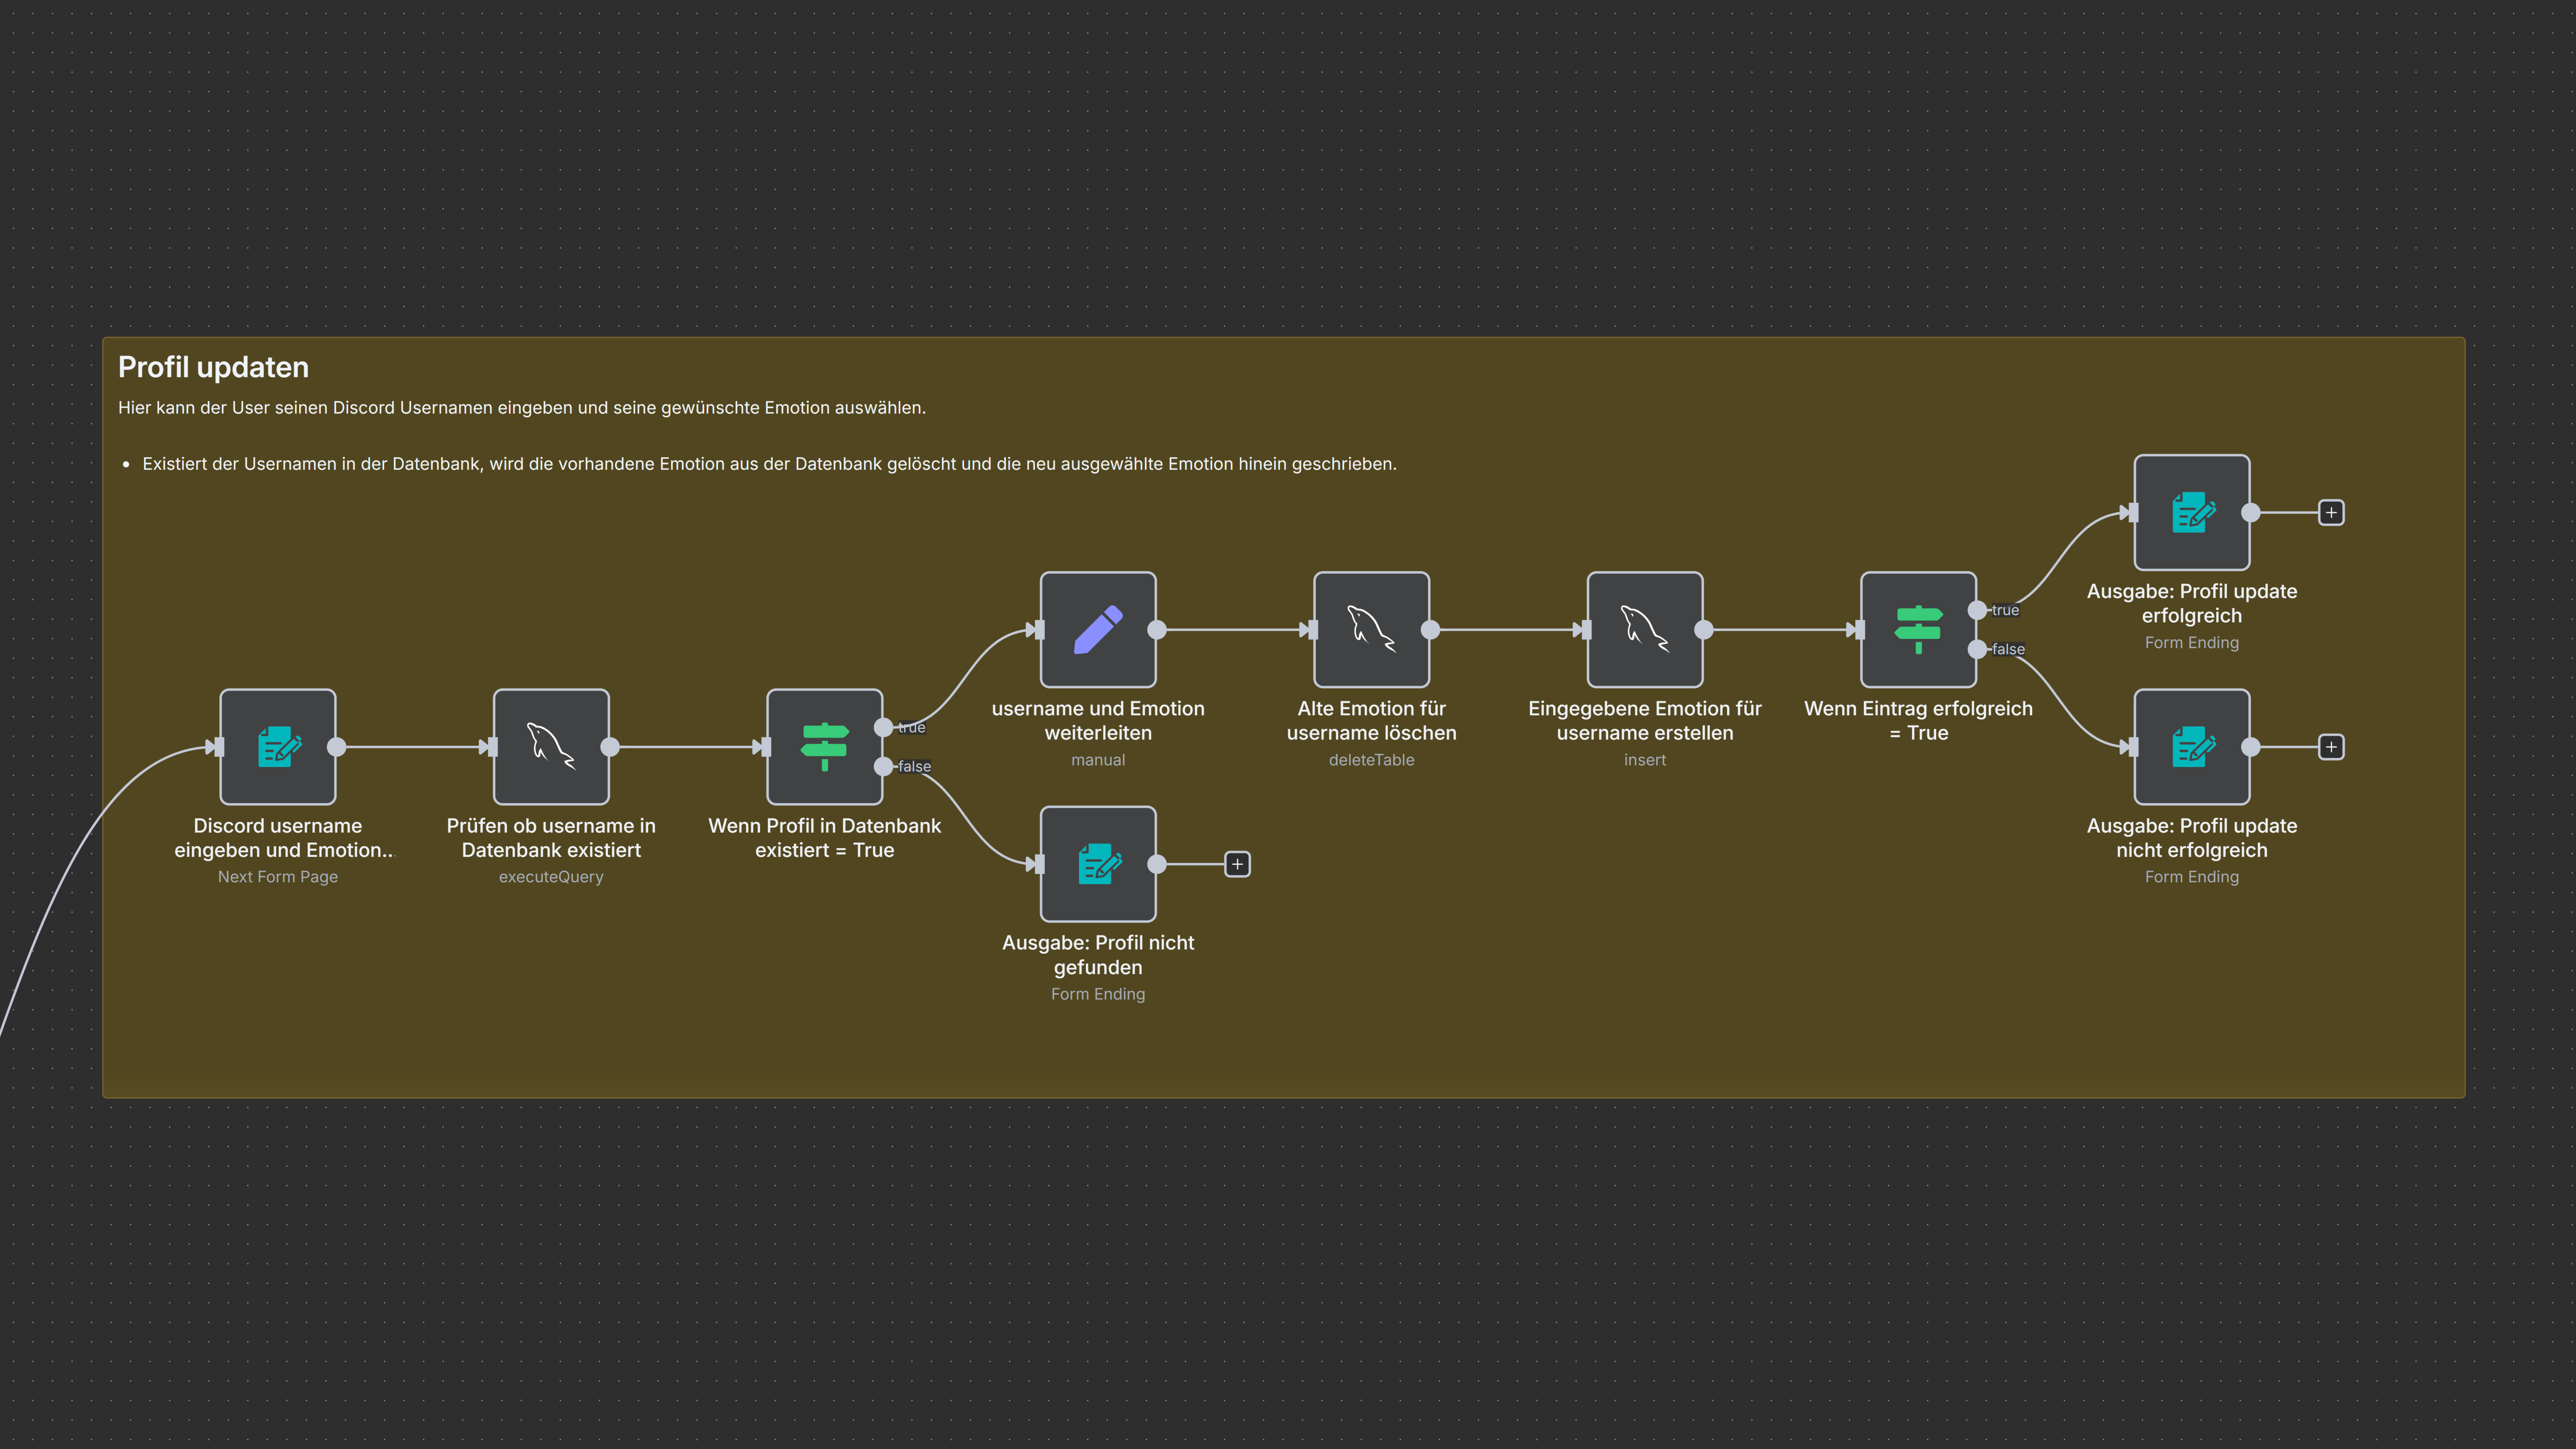Select the 'Discord username eingeben' form node

pyautogui.click(x=278, y=746)
